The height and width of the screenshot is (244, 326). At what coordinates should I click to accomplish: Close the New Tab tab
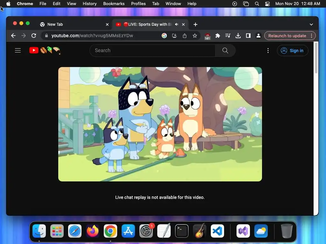[x=107, y=24]
